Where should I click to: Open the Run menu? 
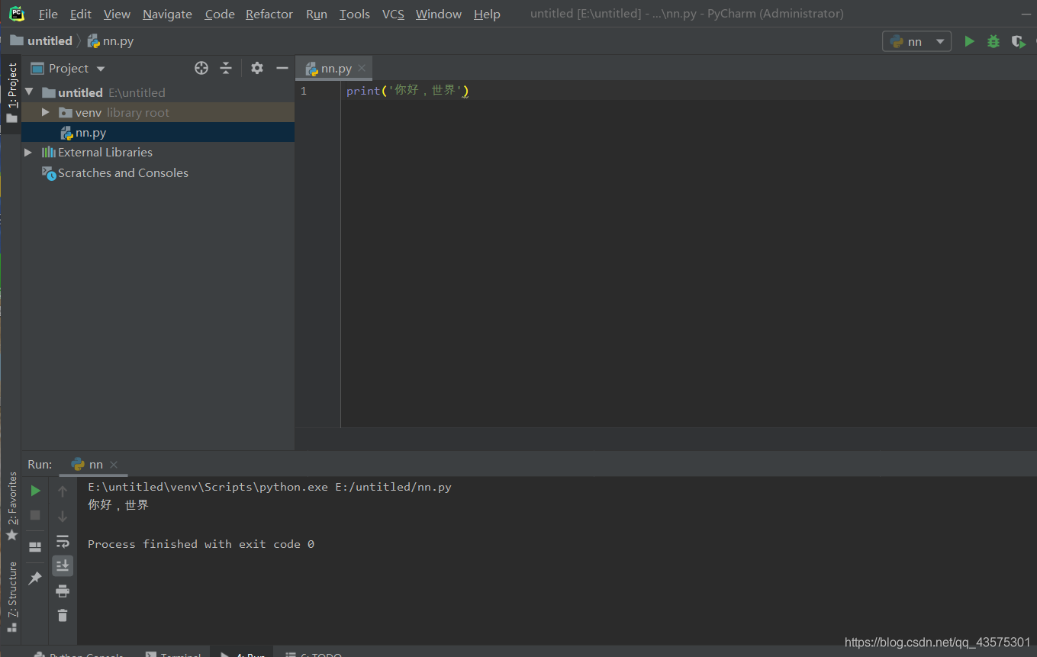click(317, 14)
